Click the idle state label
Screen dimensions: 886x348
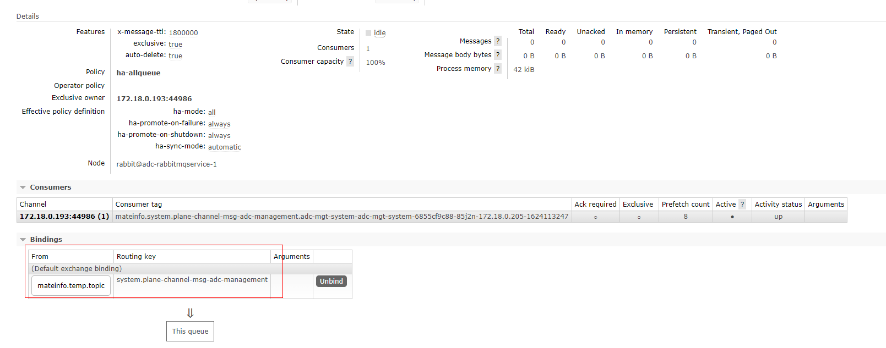(x=380, y=33)
